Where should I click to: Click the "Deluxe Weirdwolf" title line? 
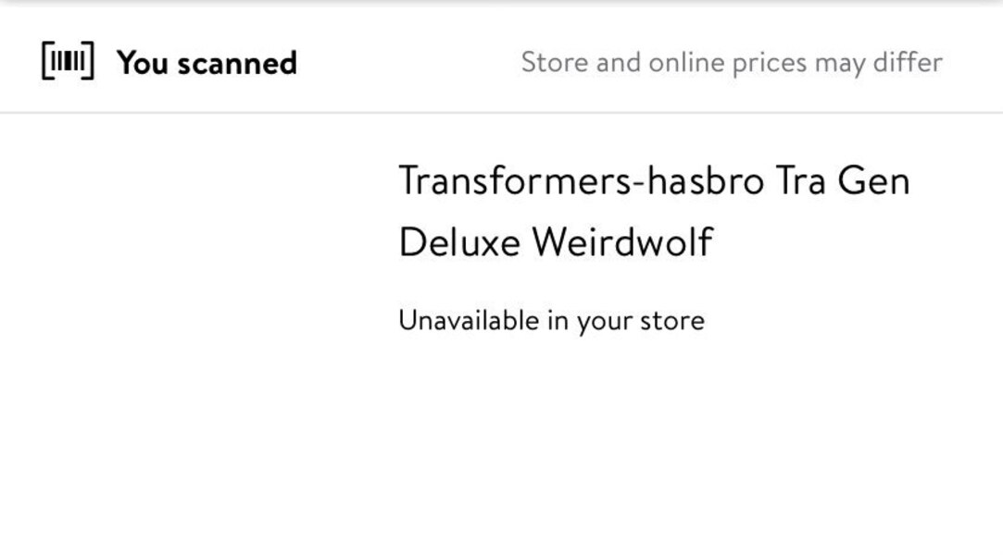tap(556, 242)
